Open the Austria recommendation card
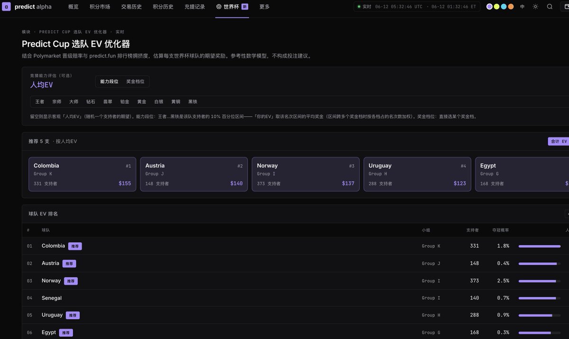The height and width of the screenshot is (339, 569). [194, 174]
